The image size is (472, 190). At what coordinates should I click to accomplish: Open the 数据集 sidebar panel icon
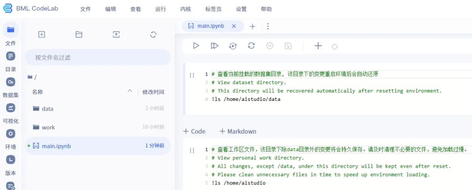[10, 82]
